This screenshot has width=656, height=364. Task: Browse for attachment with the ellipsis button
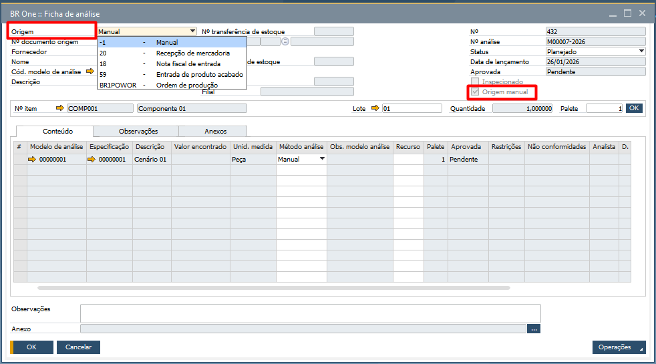533,329
